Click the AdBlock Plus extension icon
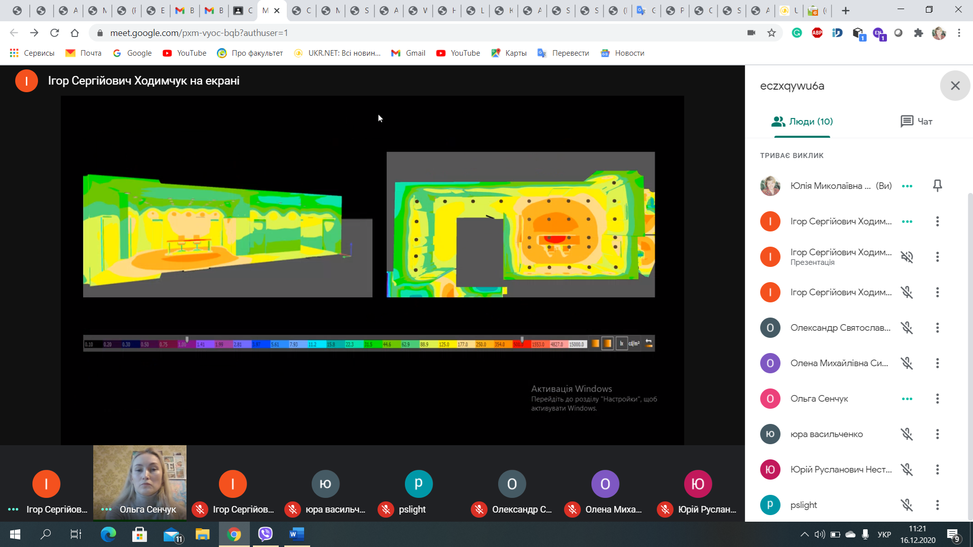Image resolution: width=973 pixels, height=547 pixels. [x=817, y=33]
